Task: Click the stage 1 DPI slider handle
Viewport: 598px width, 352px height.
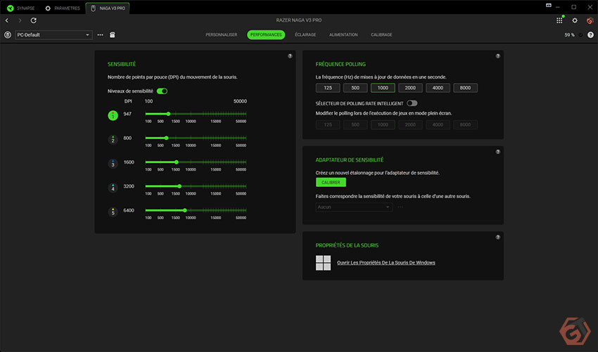Action: pos(168,114)
